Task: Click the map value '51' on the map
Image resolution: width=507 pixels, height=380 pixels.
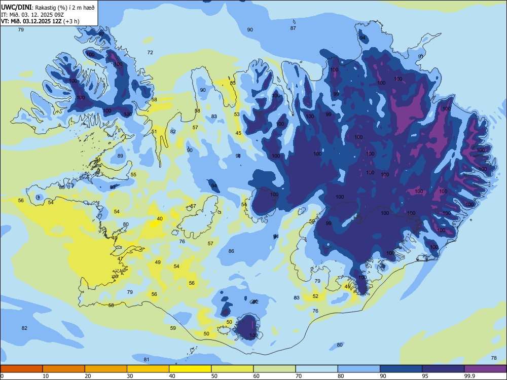Action: coord(154,132)
